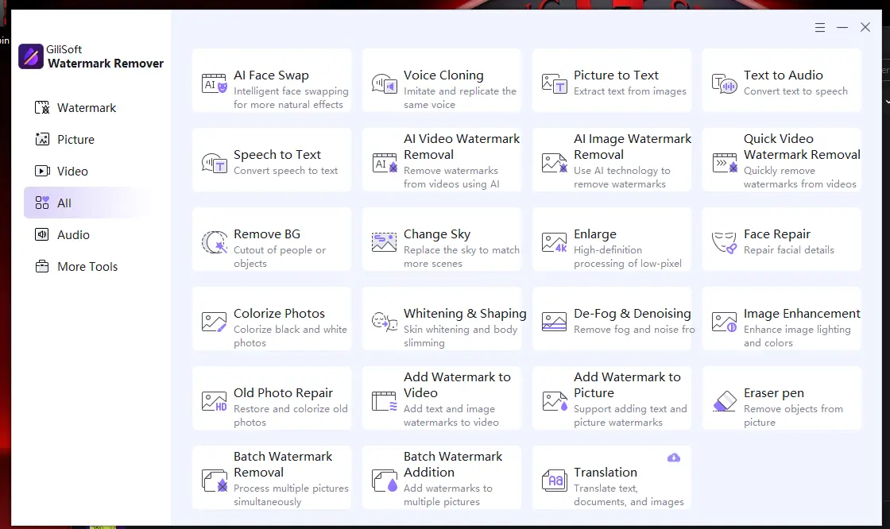The width and height of the screenshot is (890, 529).
Task: Click 'Remove fog and noise' description
Action: click(x=634, y=329)
